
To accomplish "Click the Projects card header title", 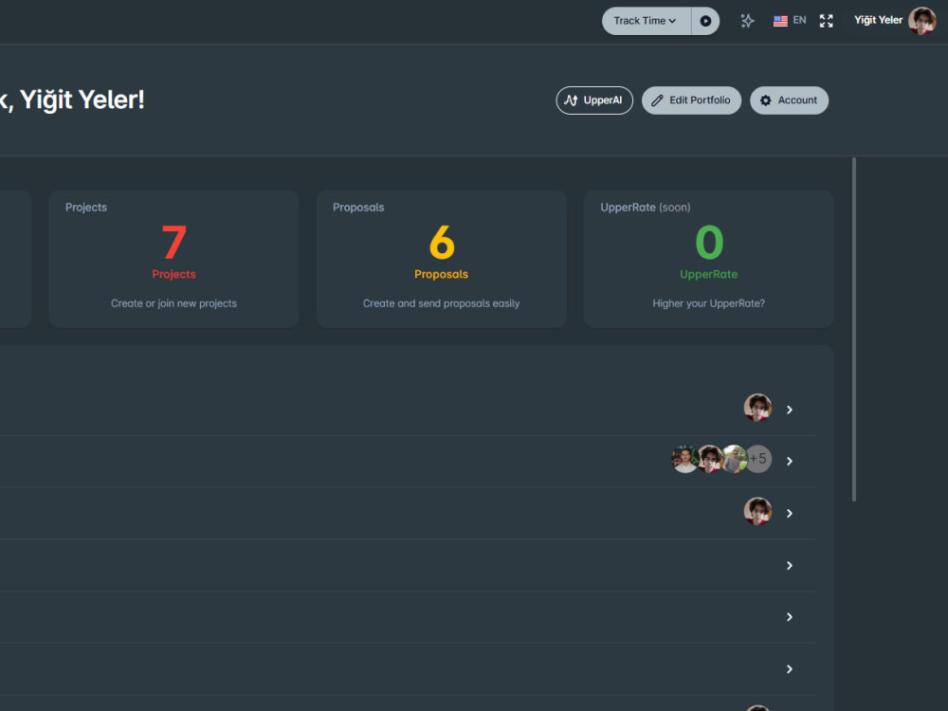I will point(86,208).
